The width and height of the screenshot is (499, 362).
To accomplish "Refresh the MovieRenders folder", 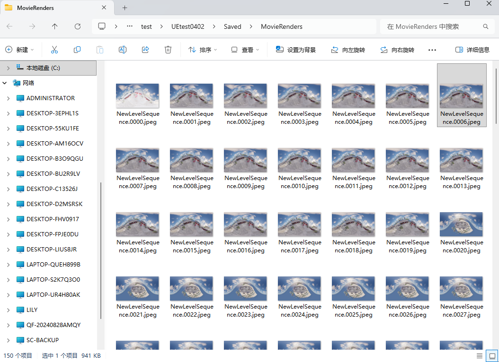I will [77, 26].
